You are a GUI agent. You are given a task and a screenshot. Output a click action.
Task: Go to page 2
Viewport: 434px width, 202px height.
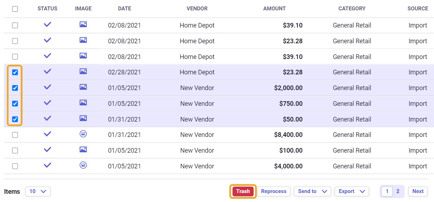[398, 191]
